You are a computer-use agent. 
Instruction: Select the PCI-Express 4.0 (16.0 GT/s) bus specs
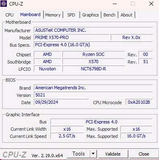(x=93, y=45)
